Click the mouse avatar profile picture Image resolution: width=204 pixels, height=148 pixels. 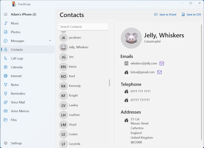[x=131, y=38]
